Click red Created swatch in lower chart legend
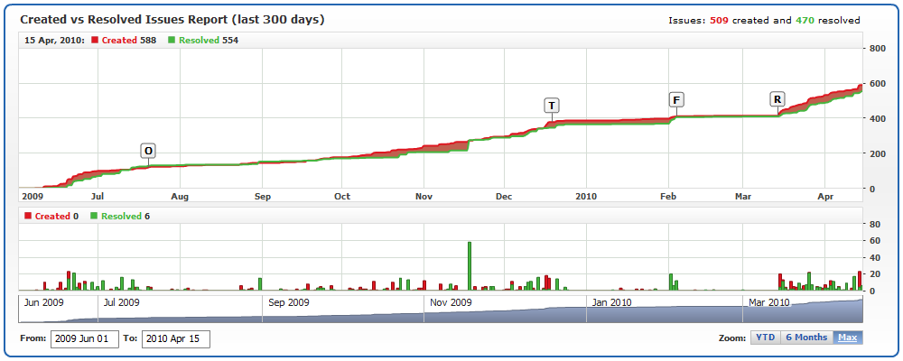Screen dimensions: 903x361 point(28,217)
